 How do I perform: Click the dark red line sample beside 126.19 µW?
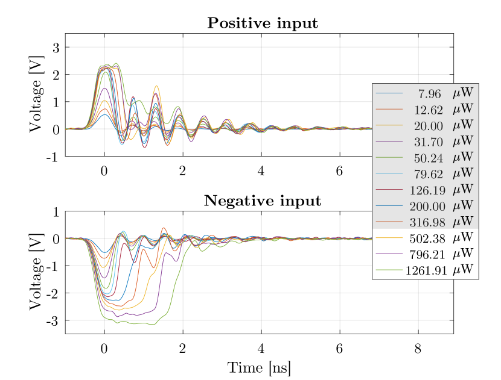coord(389,190)
